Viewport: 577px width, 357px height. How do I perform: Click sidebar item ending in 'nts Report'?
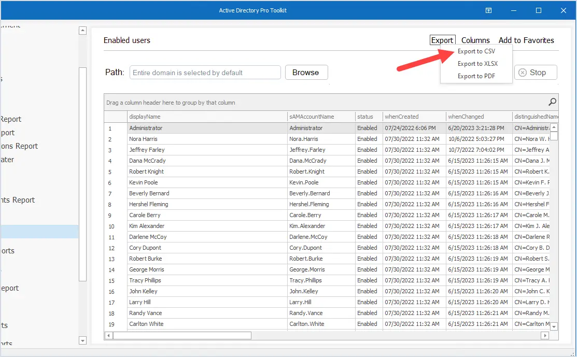[x=17, y=200]
